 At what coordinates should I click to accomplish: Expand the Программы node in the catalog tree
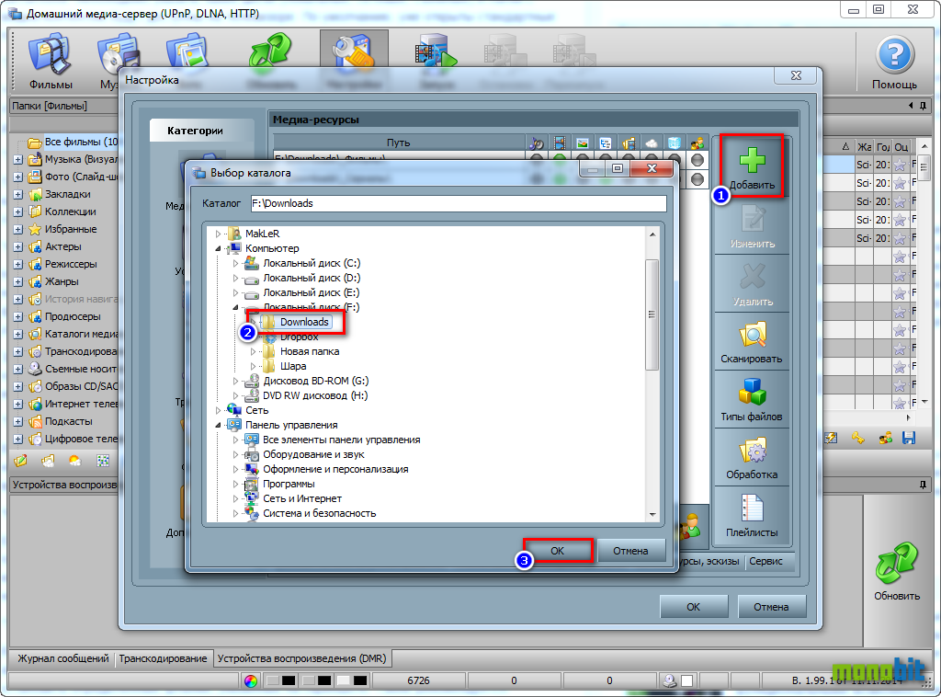pos(235,484)
